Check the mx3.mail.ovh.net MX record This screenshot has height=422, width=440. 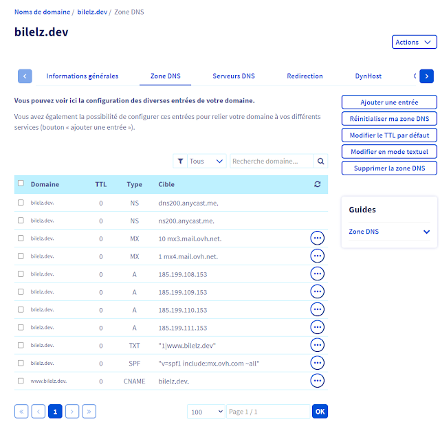pyautogui.click(x=21, y=238)
